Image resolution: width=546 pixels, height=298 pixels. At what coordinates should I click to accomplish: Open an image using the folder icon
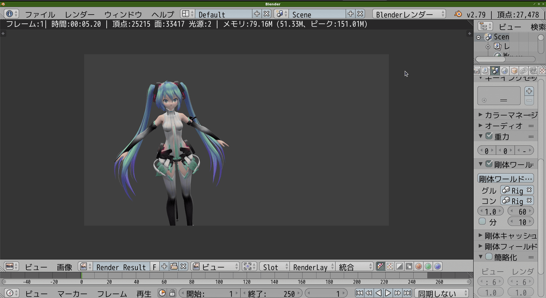pyautogui.click(x=173, y=267)
